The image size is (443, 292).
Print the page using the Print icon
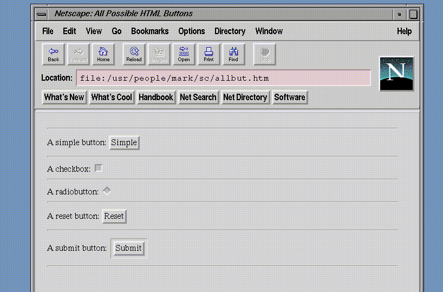[x=209, y=54]
